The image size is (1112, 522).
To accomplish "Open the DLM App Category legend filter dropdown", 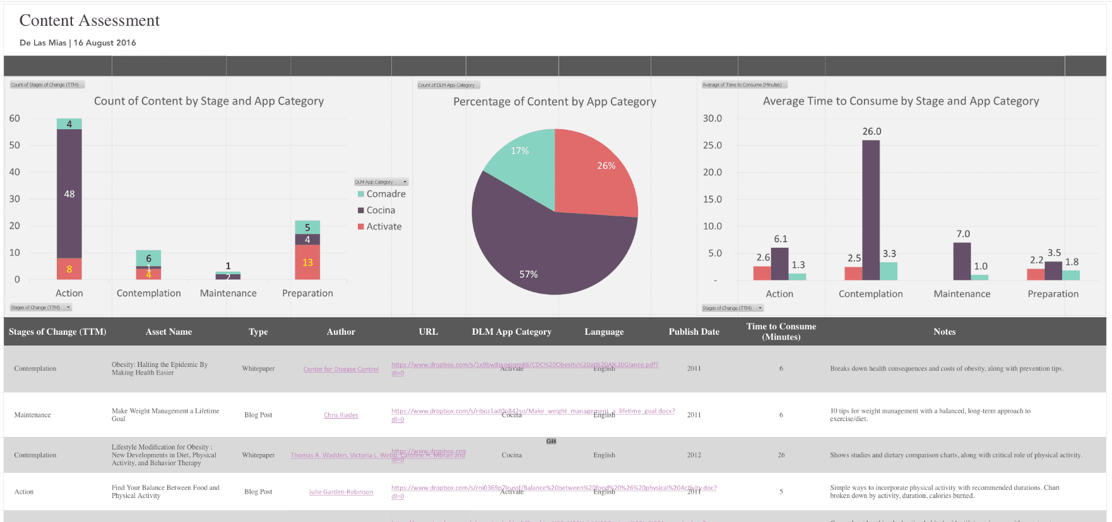I will point(405,182).
